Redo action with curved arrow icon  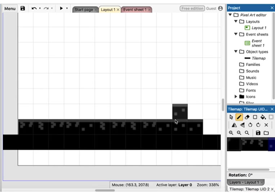[46, 8]
